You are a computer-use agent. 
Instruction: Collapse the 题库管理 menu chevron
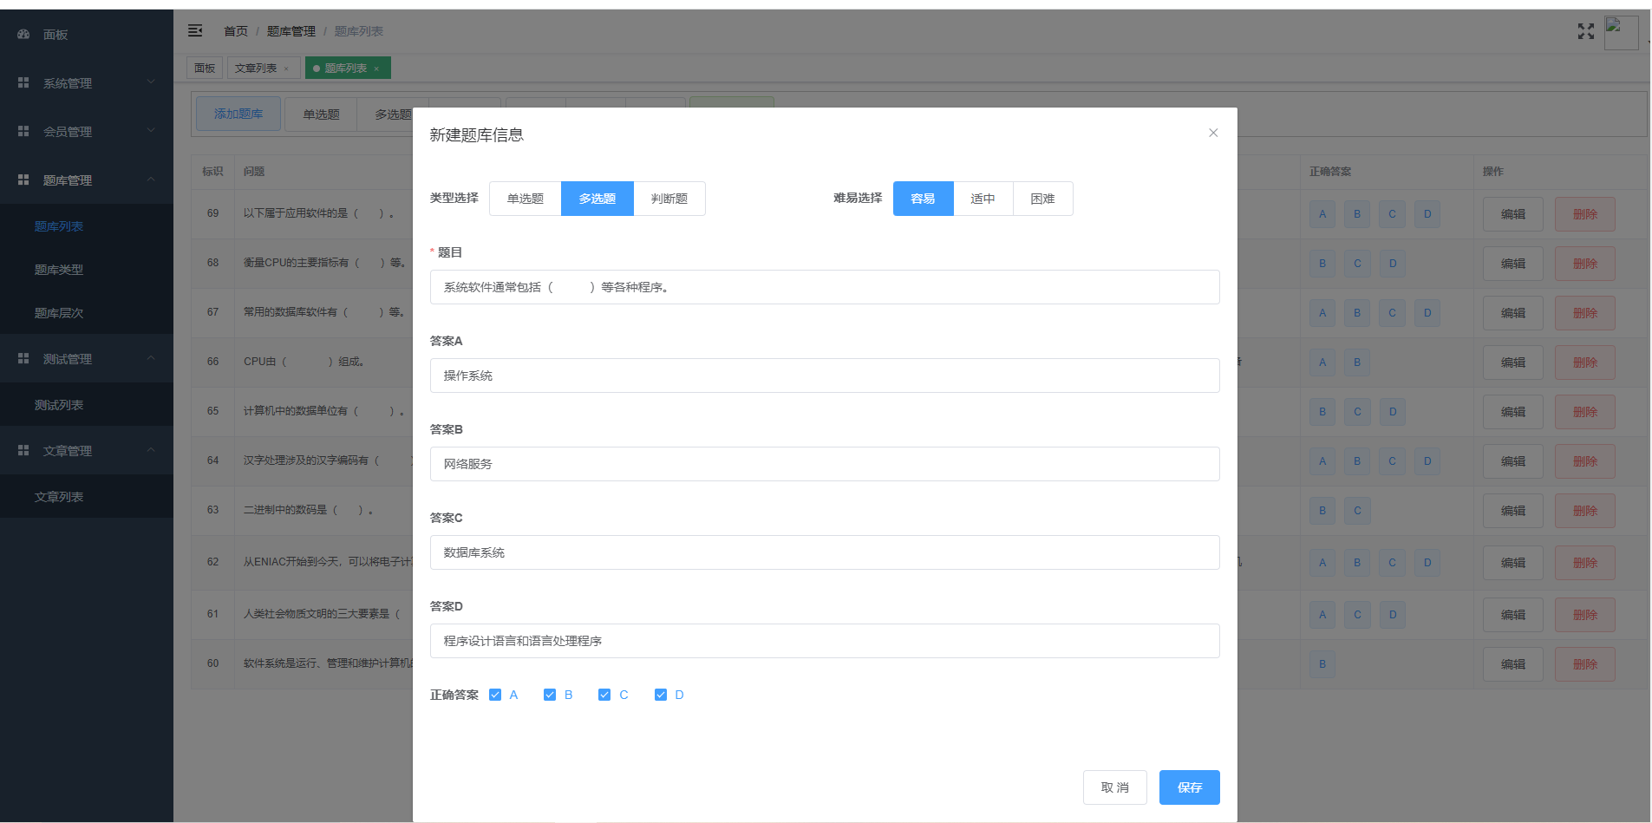[x=151, y=180]
